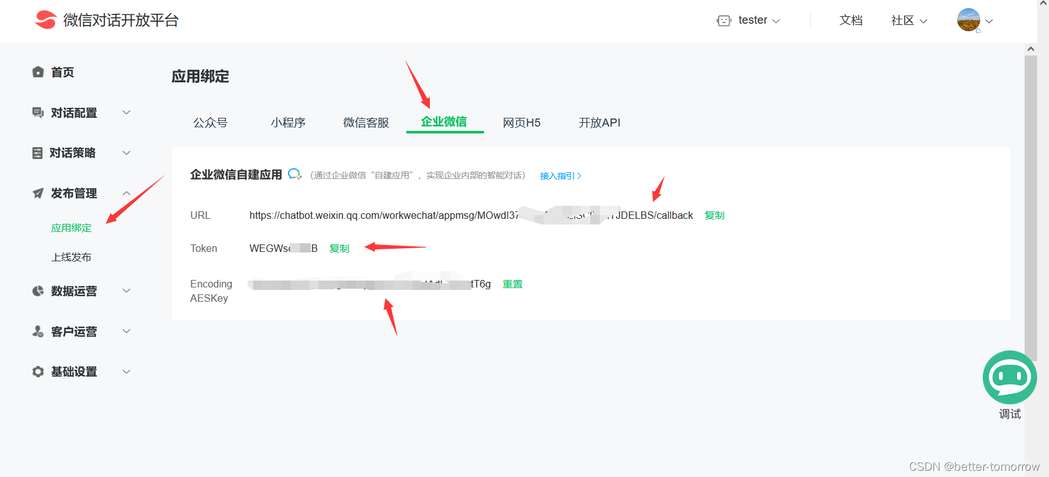Switch to the 微信客服 tab
Image resolution: width=1049 pixels, height=477 pixels.
coord(366,123)
